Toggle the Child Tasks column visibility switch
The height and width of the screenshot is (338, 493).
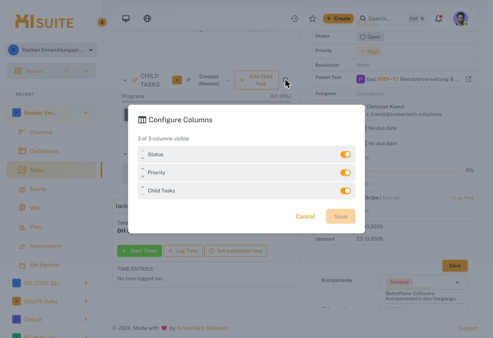(x=345, y=191)
